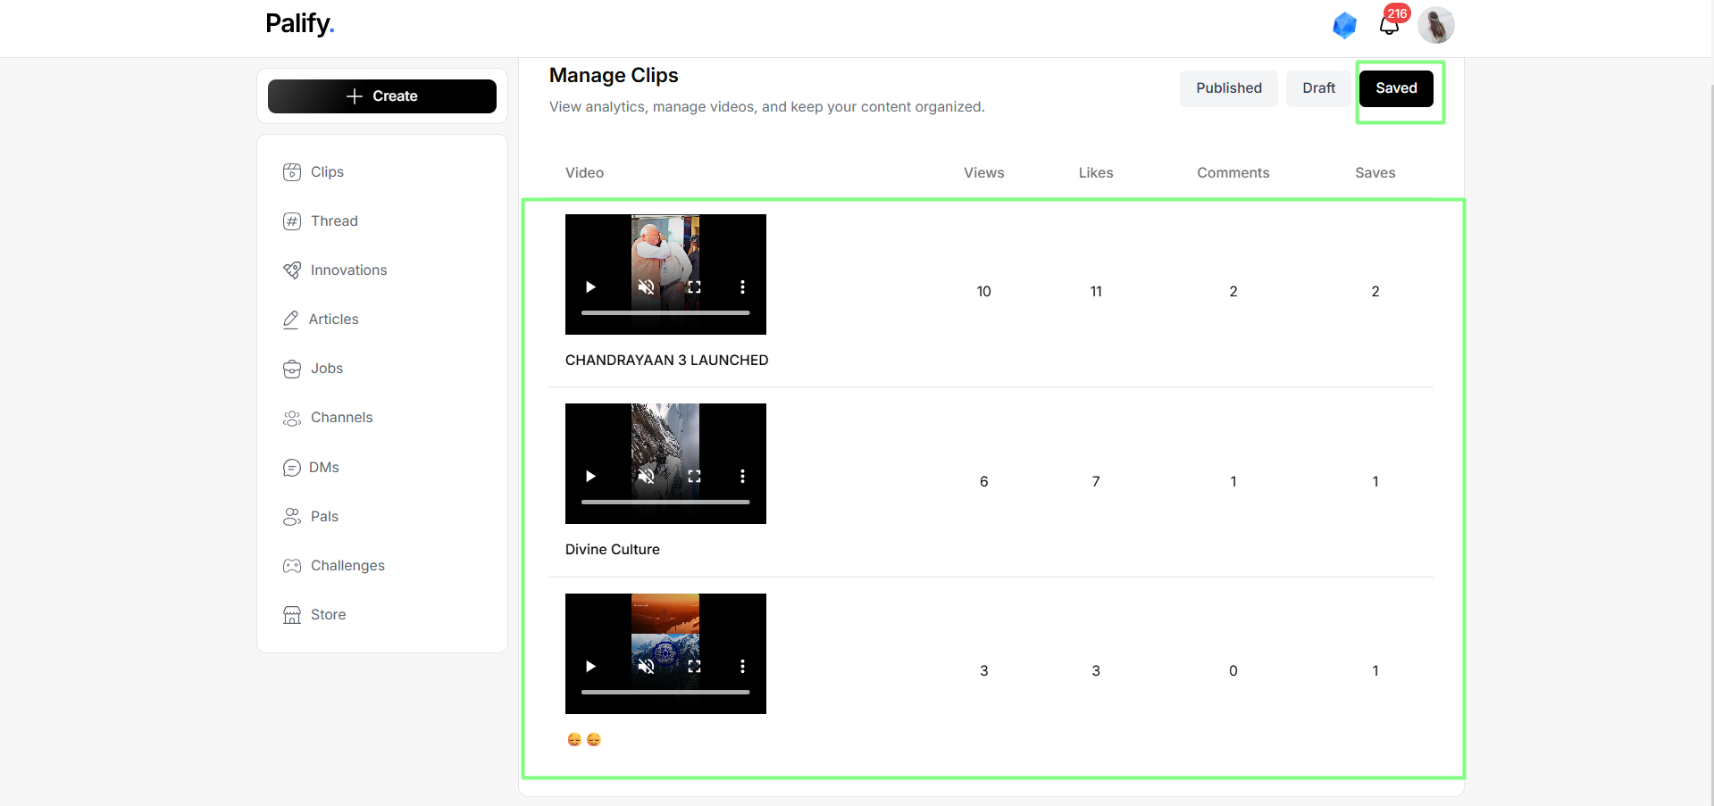1714x806 pixels.
Task: Fullscreen the CHANDRAYAAN 3 LAUNCHED video
Action: [x=694, y=287]
